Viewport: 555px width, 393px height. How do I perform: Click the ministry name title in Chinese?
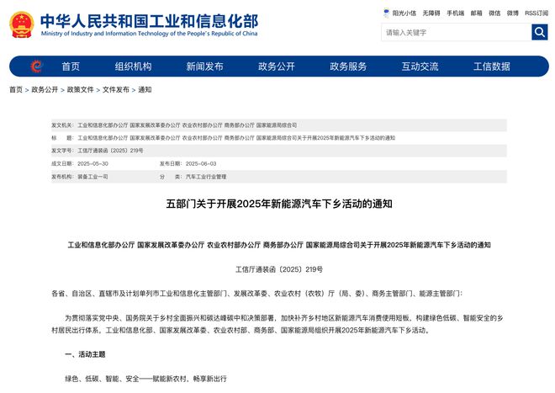(x=149, y=20)
